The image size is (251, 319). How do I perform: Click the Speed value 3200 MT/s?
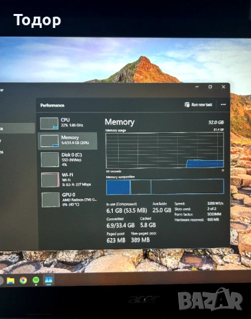tap(215, 203)
